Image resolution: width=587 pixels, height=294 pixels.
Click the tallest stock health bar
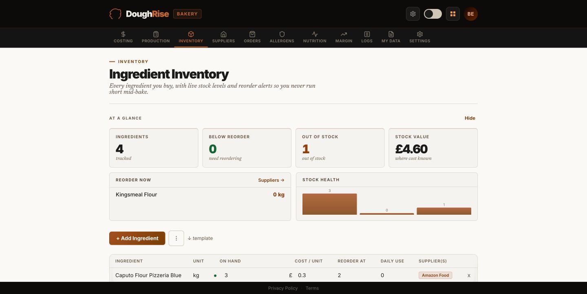(330, 204)
